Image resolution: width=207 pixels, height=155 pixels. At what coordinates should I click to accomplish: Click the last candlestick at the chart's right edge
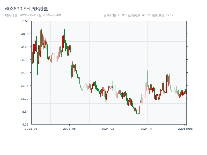click(186, 92)
